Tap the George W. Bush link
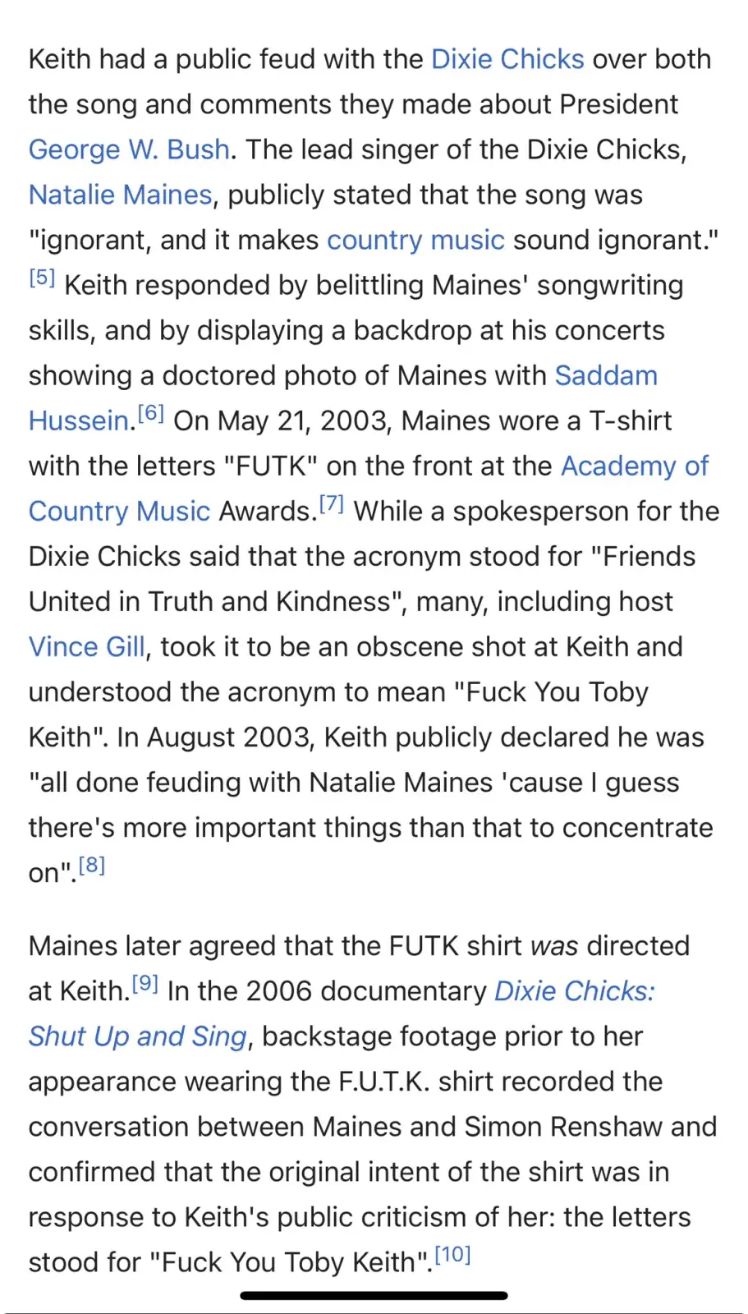The width and height of the screenshot is (748, 1314). pyautogui.click(x=129, y=150)
